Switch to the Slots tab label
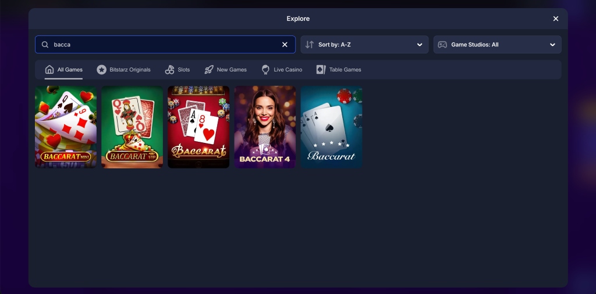 click(183, 69)
